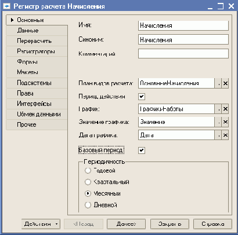Open the Регистраторы tab

point(37,52)
